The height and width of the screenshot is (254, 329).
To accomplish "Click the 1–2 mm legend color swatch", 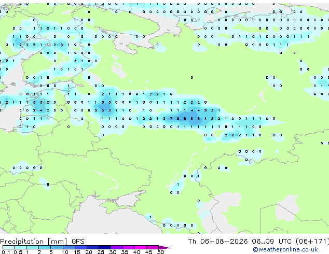I will [x=33, y=247].
